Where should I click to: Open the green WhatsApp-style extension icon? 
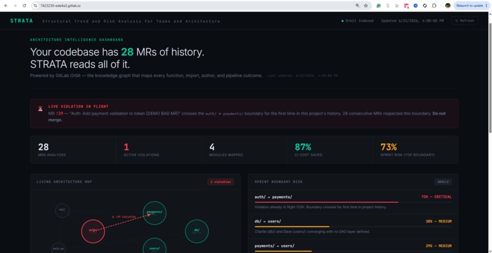[378, 5]
